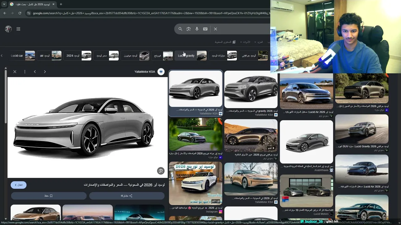Click the Save (حفظ) button
The image size is (401, 225).
coord(49,196)
